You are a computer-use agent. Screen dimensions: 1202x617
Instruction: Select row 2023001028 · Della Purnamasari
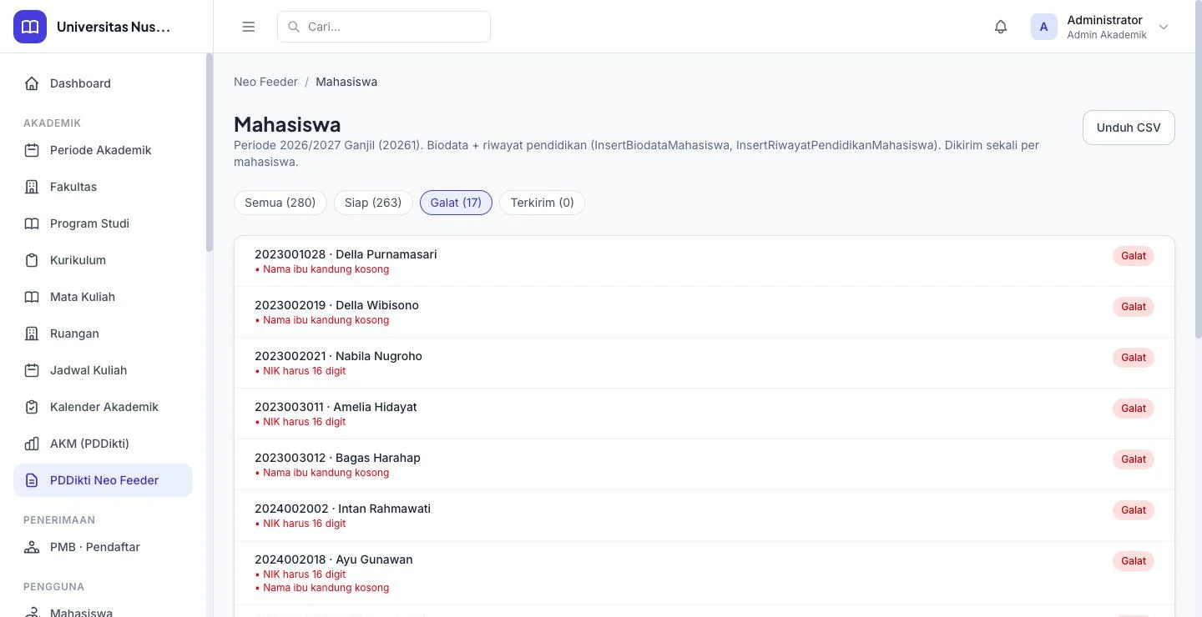705,261
